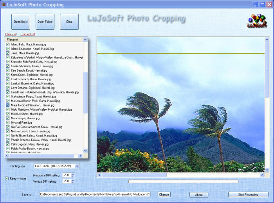The image size is (274, 203).
Task: Select Lava Dreams, Big Island, Hawaii.jpg
Action: (x=32, y=88)
